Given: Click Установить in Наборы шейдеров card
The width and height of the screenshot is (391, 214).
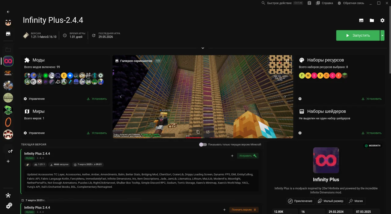Looking at the screenshot, I should tap(371, 133).
